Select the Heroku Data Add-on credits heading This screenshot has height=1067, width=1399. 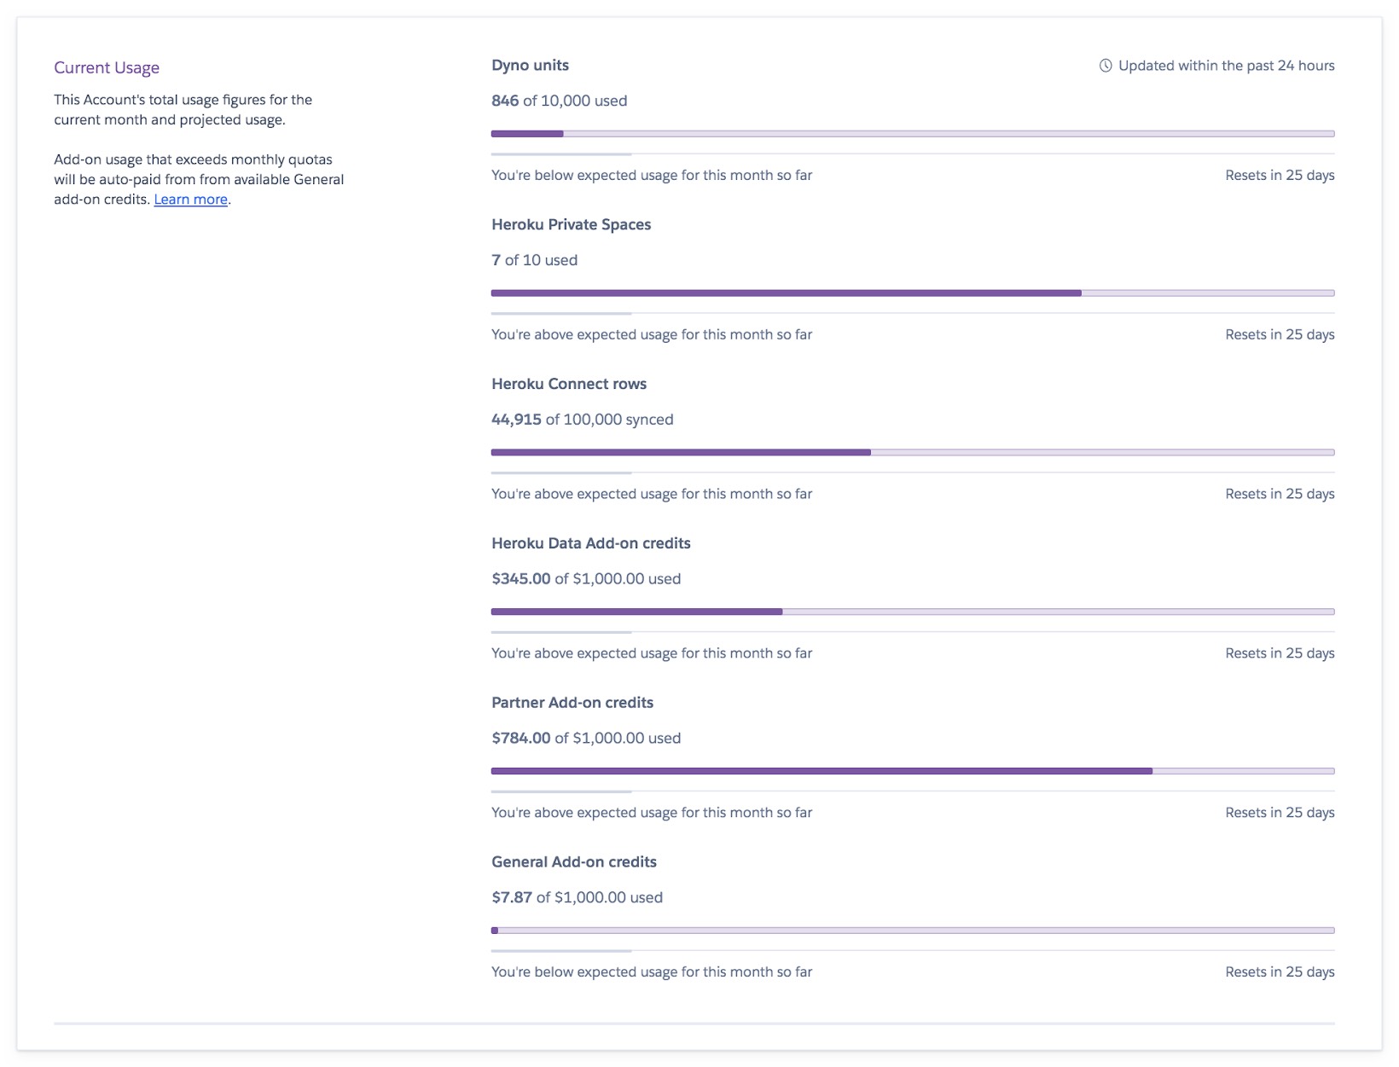click(x=590, y=542)
